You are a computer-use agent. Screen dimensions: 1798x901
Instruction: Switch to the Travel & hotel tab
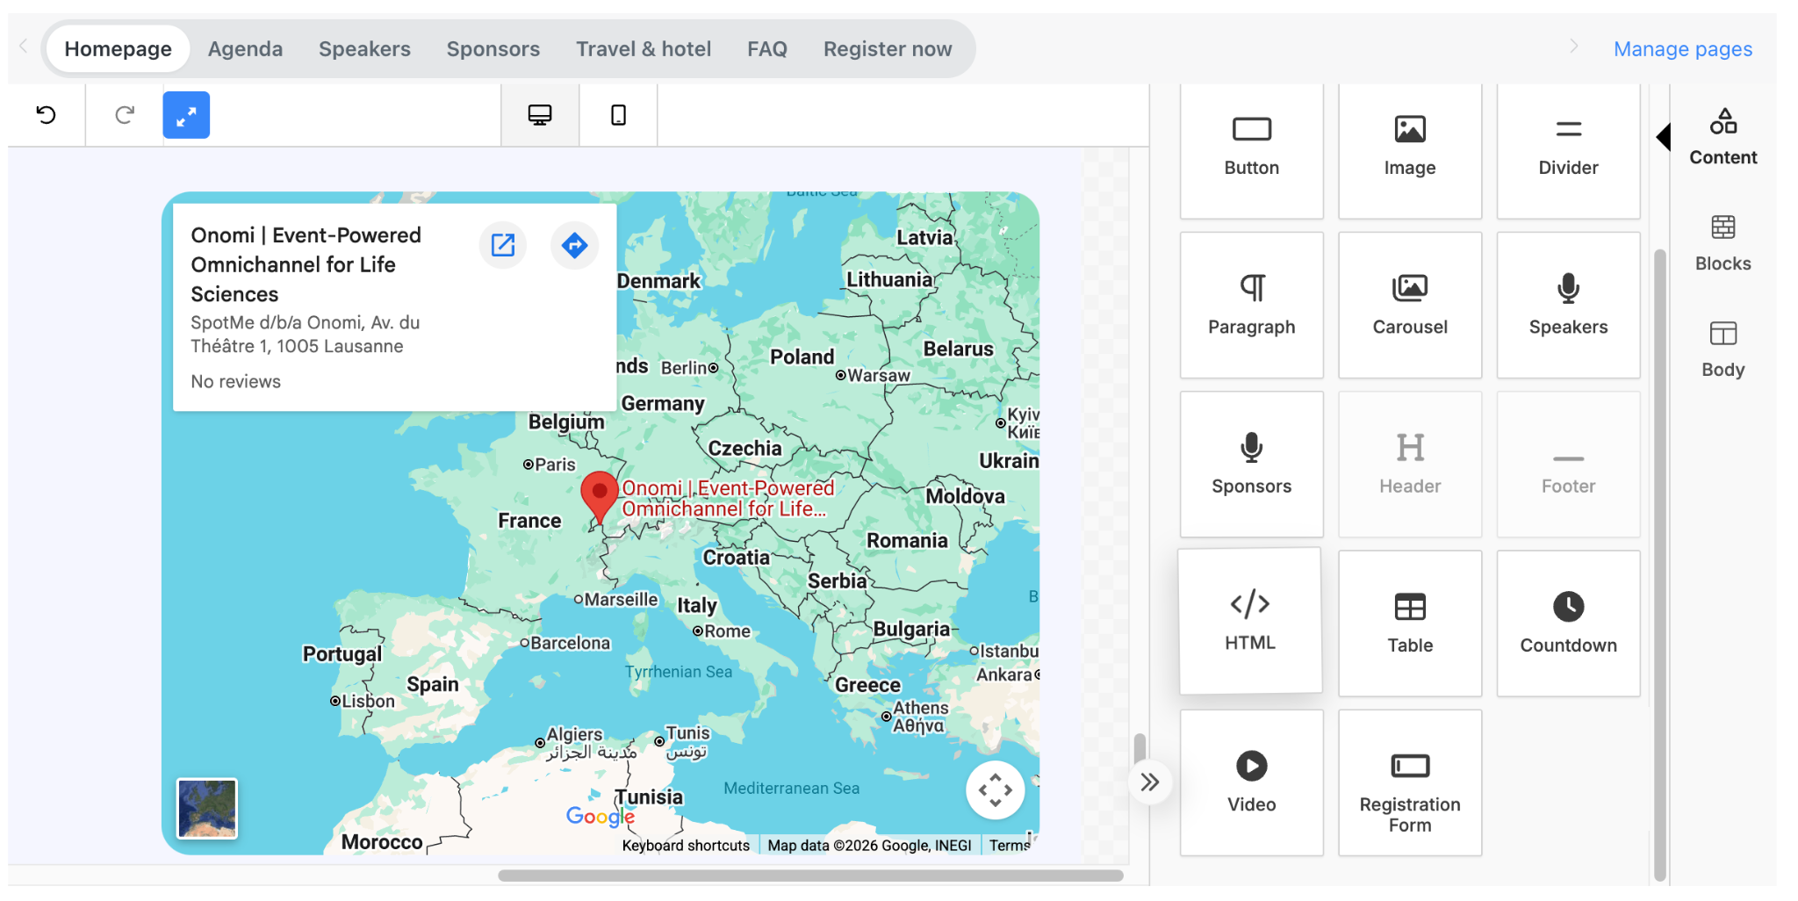pyautogui.click(x=644, y=49)
